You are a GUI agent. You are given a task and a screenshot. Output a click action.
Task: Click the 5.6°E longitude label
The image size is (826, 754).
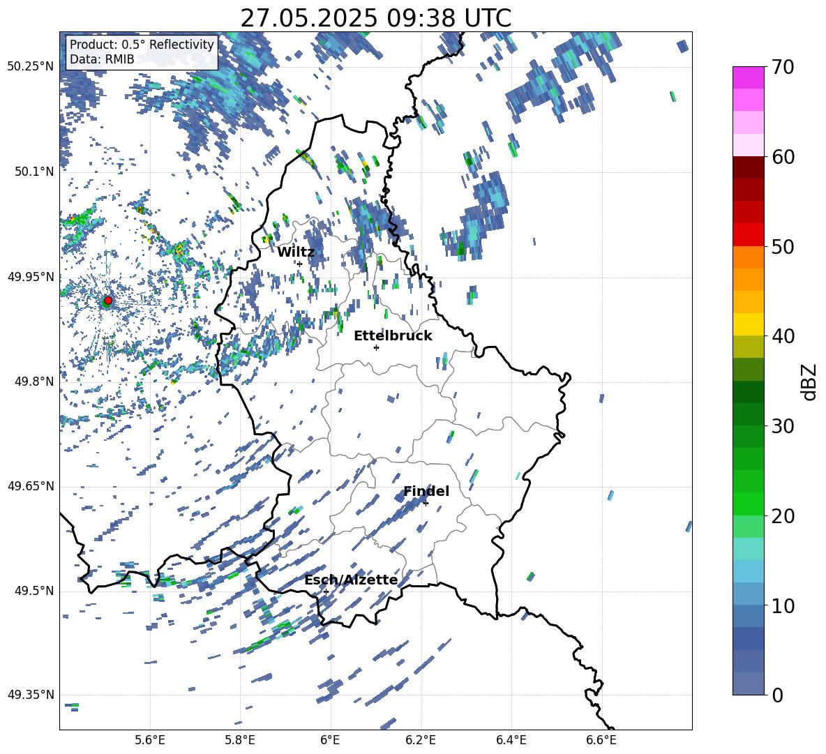[150, 740]
